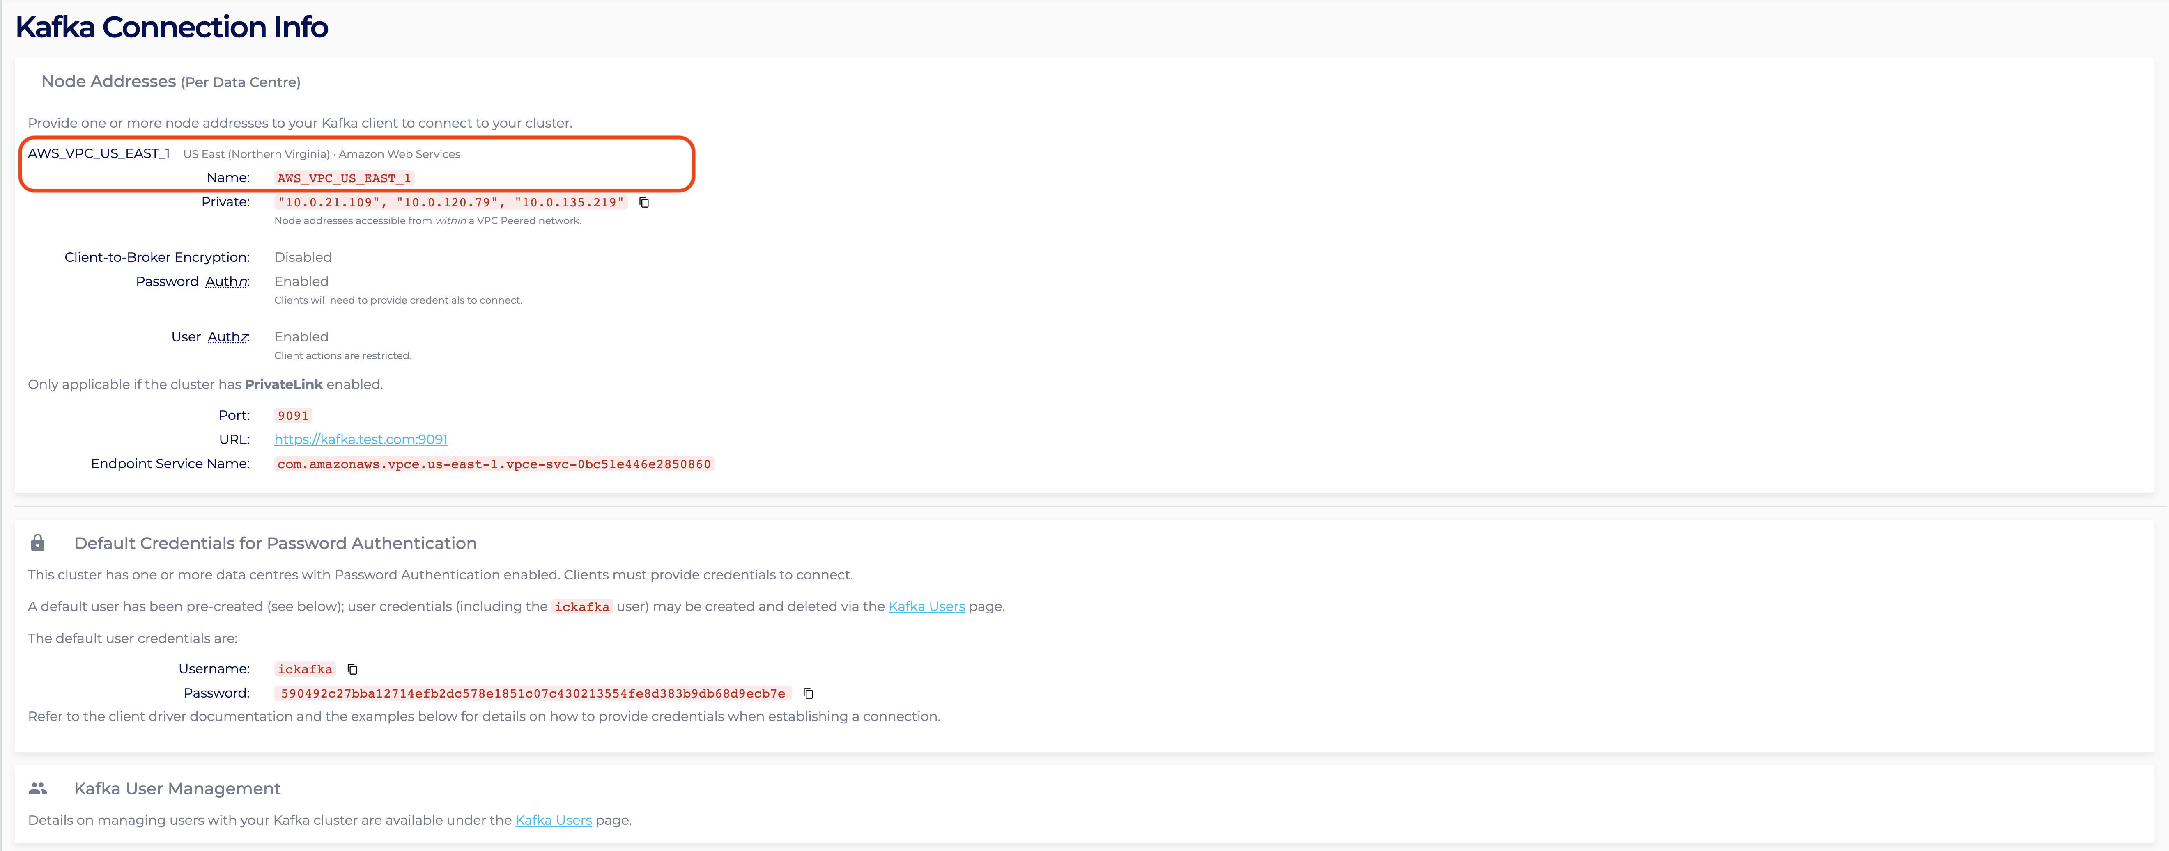Click Client-to-Broker Encryption Disabled value
Image resolution: width=2169 pixels, height=851 pixels.
point(303,257)
